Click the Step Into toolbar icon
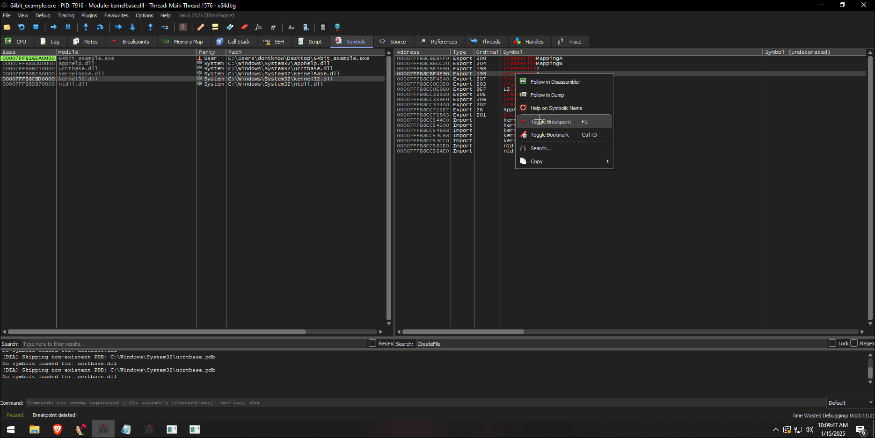The image size is (875, 438). click(86, 27)
